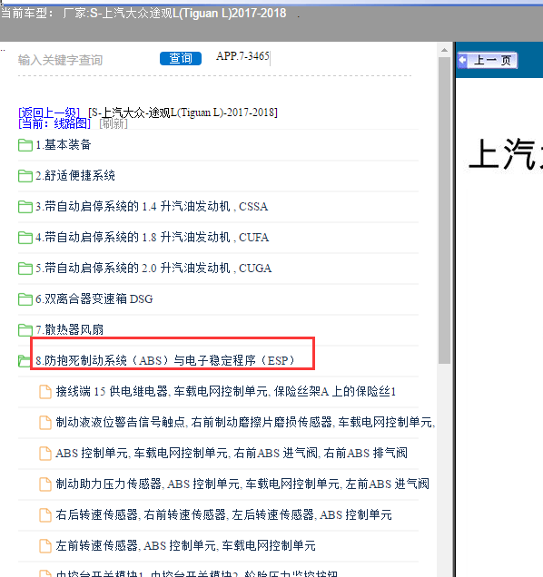Click the 刷新 refresh link
Viewport: 543px width, 577px height.
click(114, 123)
